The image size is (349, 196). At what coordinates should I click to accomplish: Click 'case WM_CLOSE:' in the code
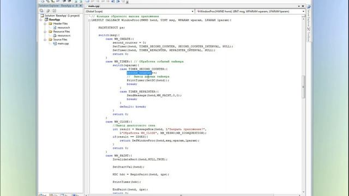tap(119, 122)
